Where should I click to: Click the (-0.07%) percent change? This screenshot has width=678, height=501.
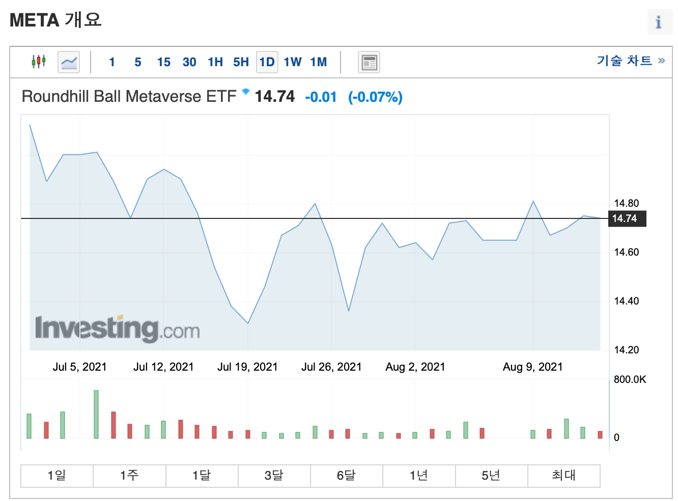[x=376, y=97]
